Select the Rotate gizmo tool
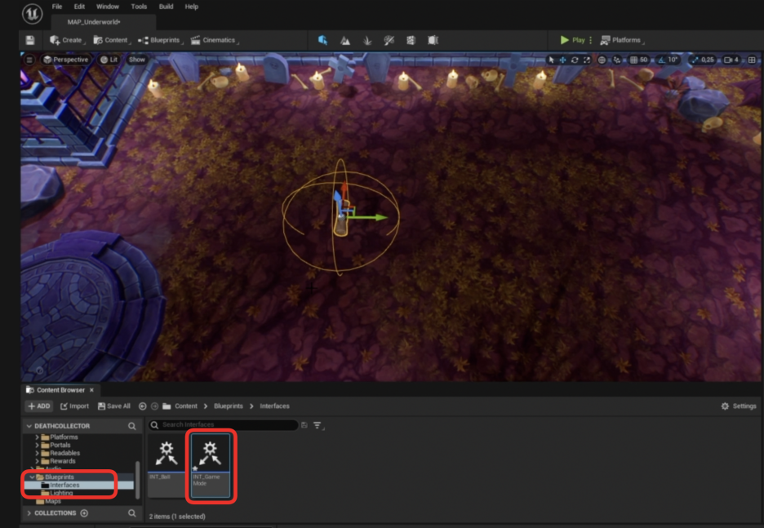 click(x=575, y=60)
